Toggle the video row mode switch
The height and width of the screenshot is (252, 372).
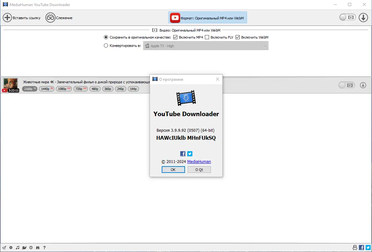(x=347, y=85)
